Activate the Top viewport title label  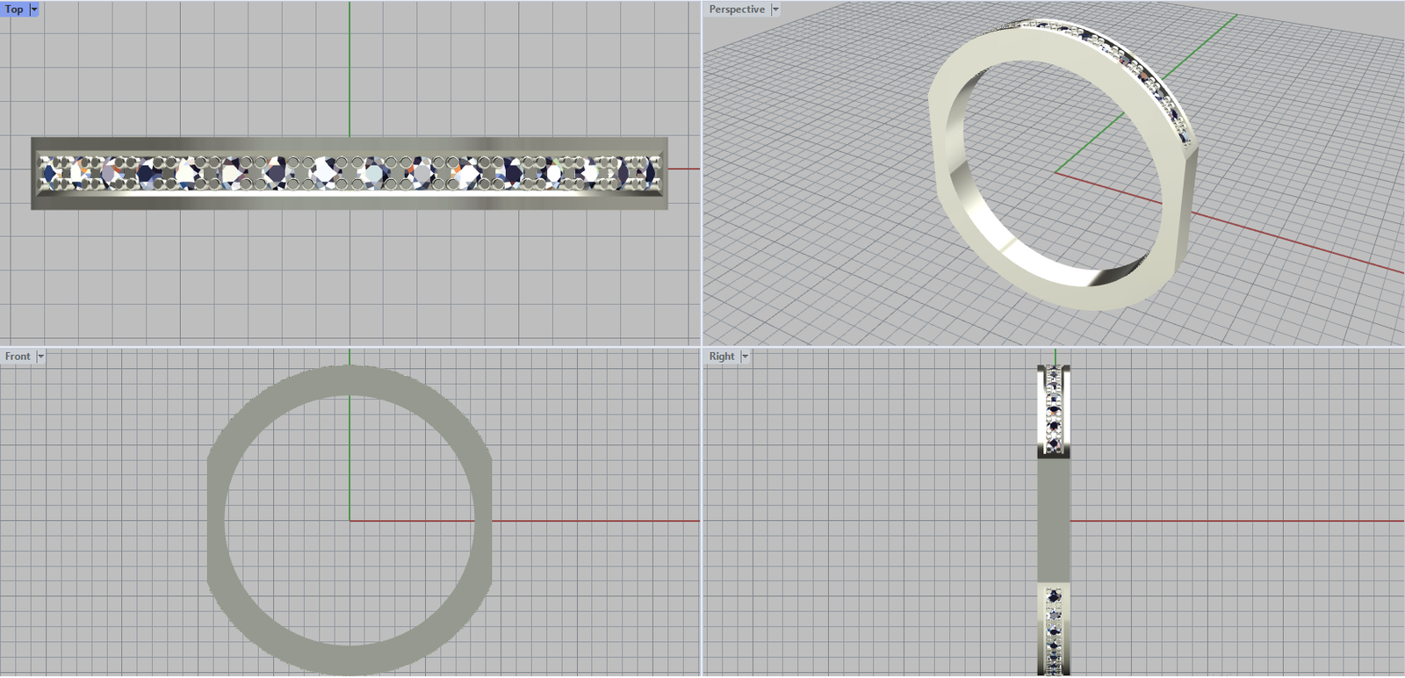pos(14,9)
